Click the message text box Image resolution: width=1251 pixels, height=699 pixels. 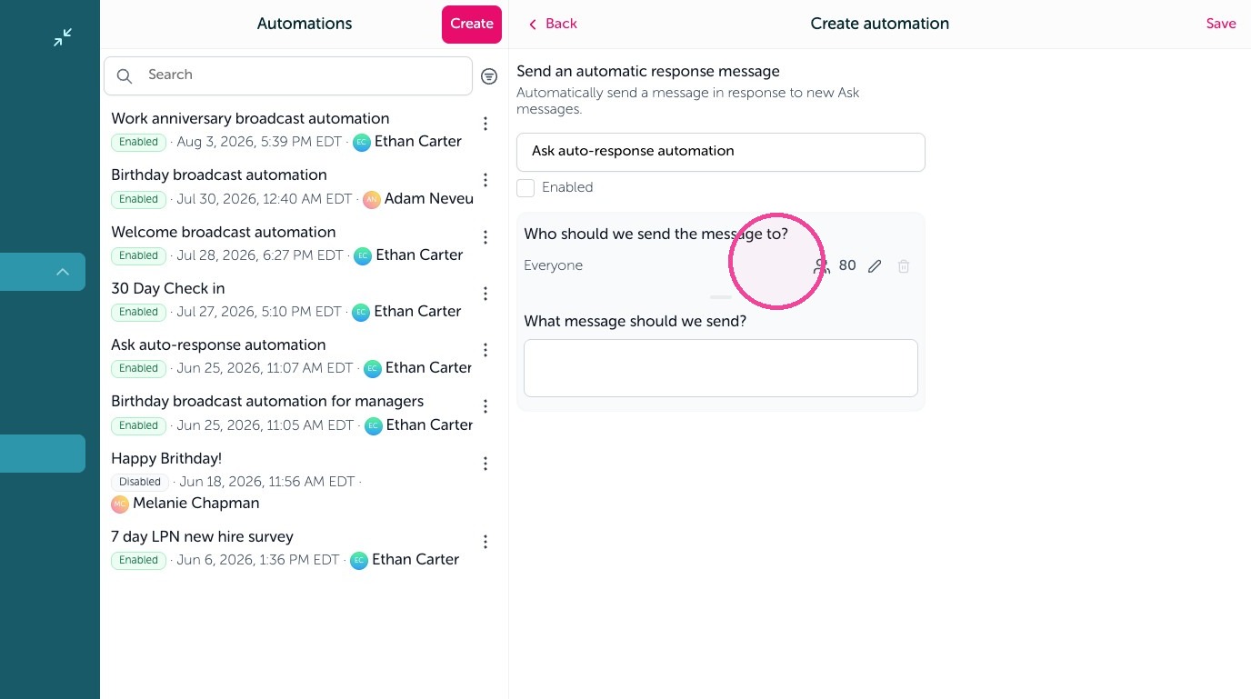click(721, 368)
